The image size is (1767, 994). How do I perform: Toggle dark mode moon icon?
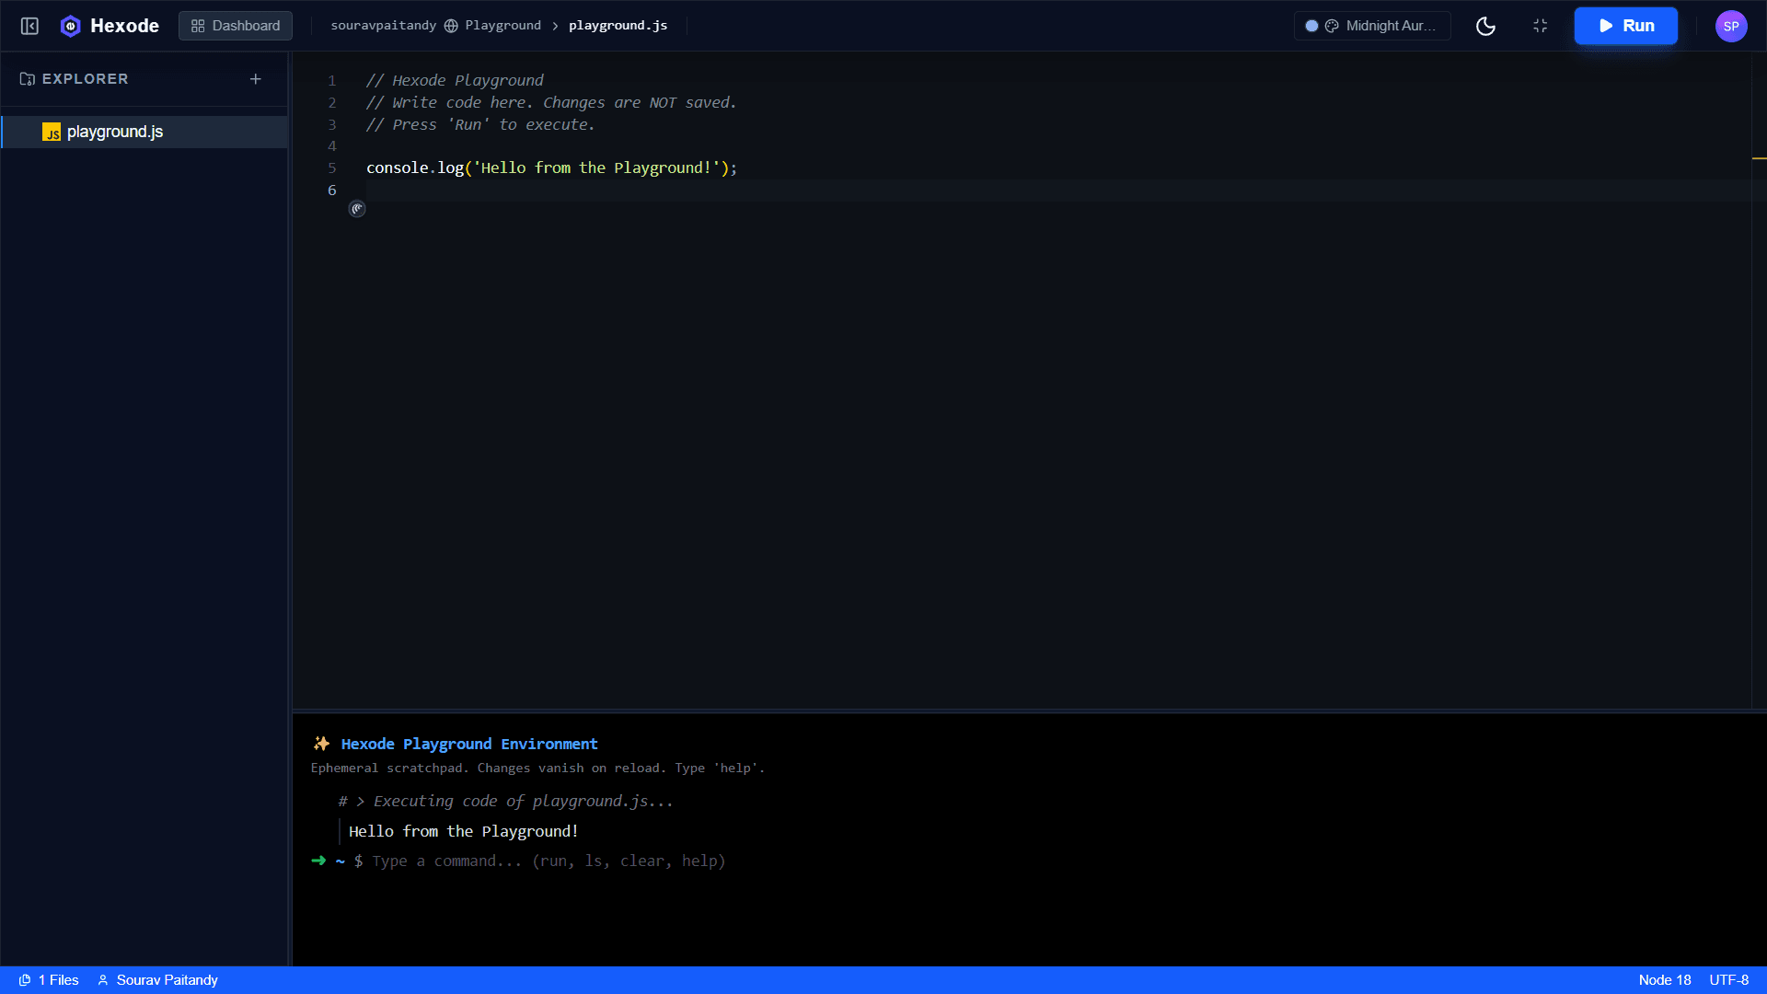point(1485,26)
